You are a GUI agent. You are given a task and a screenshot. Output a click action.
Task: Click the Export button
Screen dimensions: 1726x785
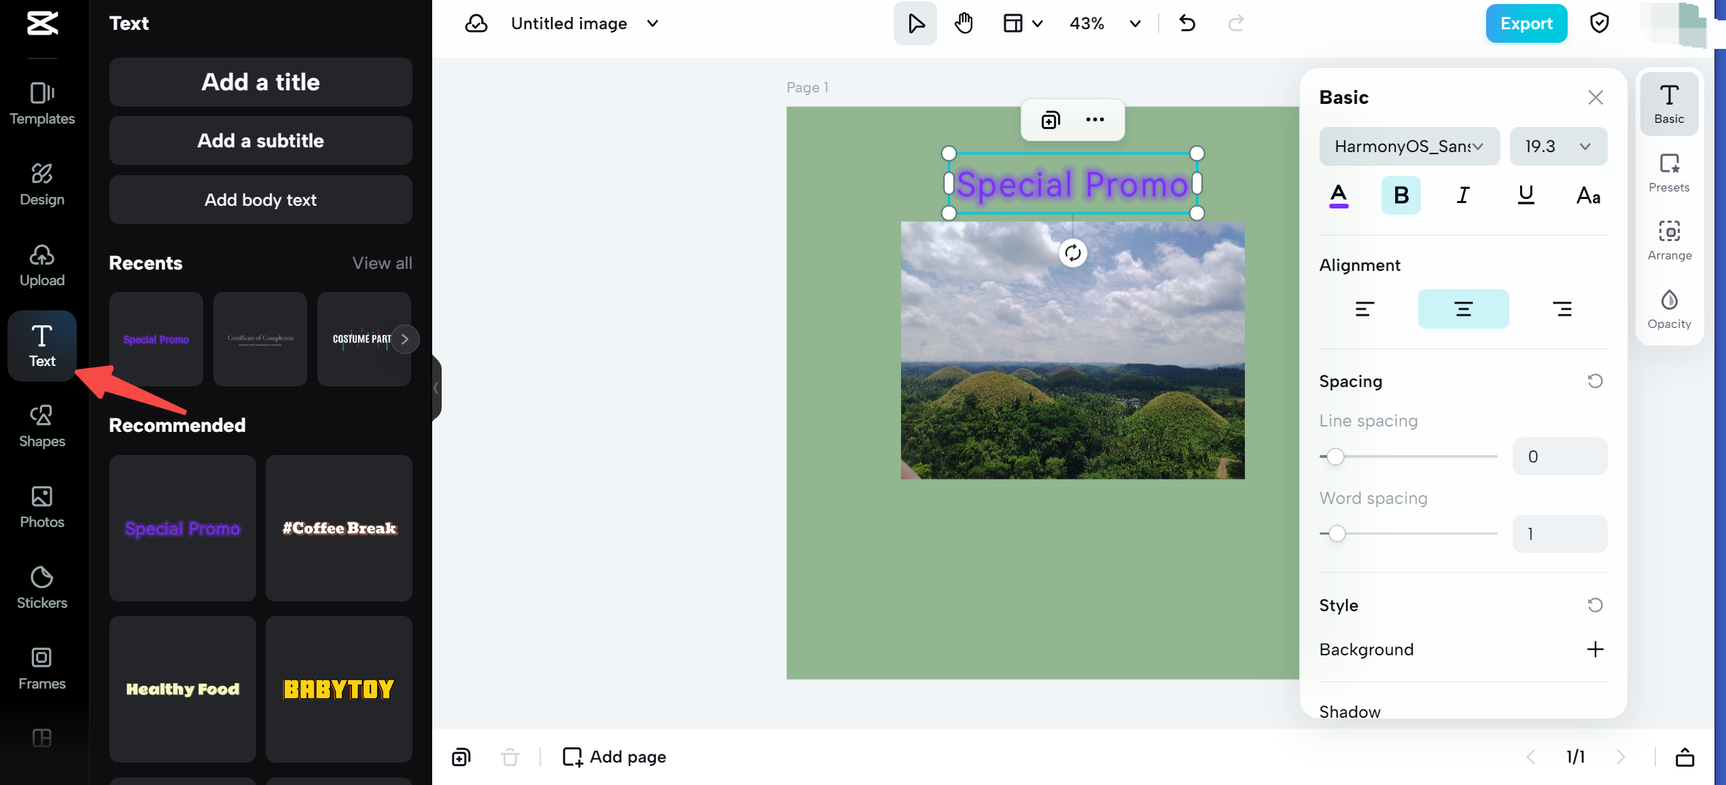1527,23
